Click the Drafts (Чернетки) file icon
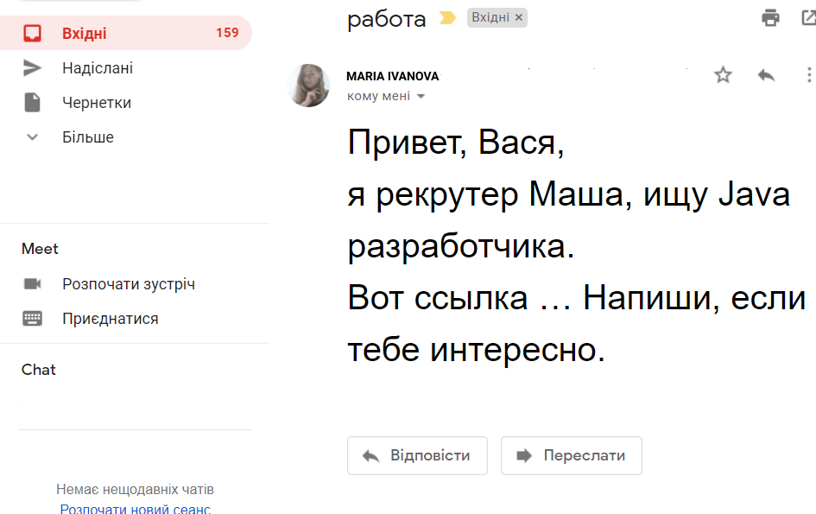 [32, 103]
